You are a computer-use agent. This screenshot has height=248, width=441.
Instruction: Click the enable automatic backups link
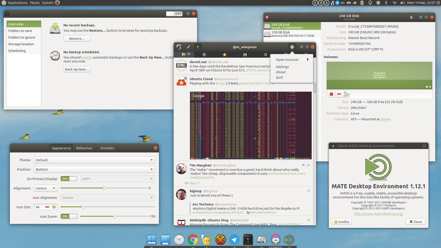click(x=87, y=58)
